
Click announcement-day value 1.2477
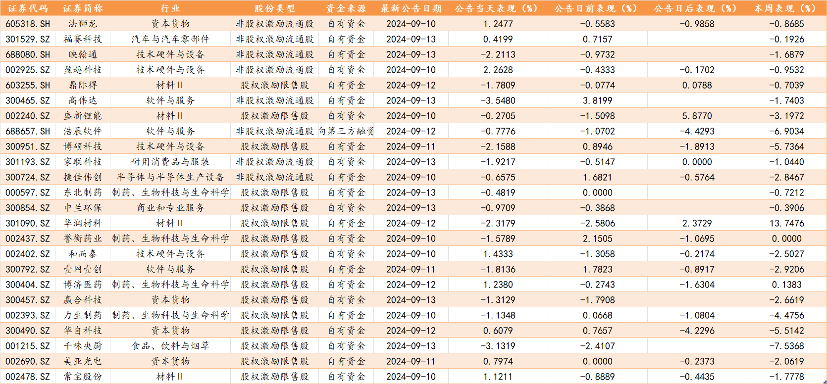tap(498, 24)
